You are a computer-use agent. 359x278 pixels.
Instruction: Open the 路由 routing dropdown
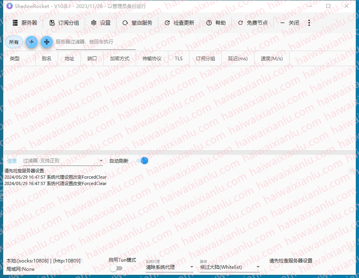[x=230, y=267]
